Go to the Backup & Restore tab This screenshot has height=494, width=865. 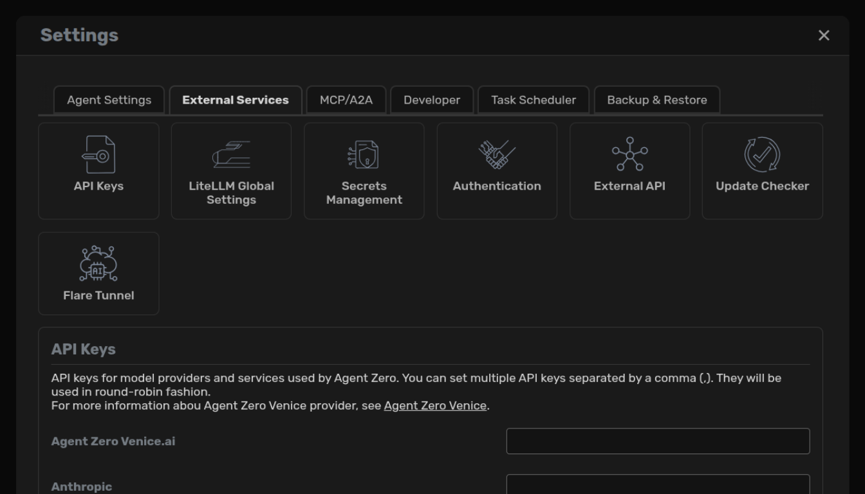pos(656,100)
